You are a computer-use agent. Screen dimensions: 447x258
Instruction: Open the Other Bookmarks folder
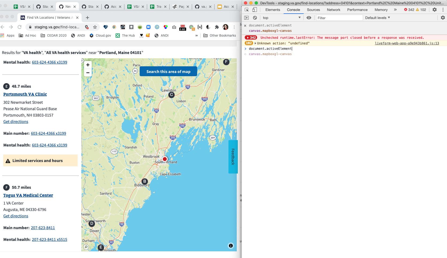pos(220,36)
